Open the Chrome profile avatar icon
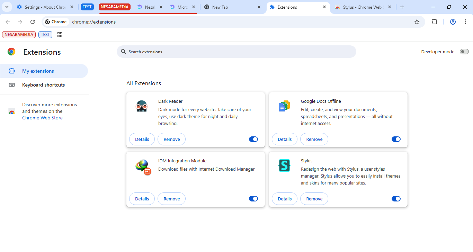Viewport: 473px width, 252px height. tap(453, 22)
